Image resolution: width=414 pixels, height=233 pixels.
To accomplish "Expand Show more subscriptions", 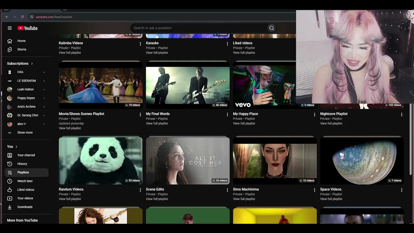I will pos(27,133).
